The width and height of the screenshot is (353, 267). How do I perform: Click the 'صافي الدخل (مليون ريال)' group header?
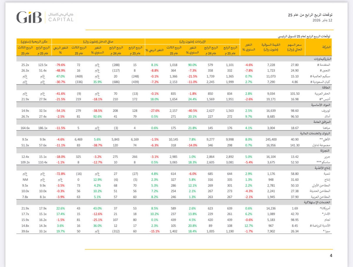pos(98,42)
